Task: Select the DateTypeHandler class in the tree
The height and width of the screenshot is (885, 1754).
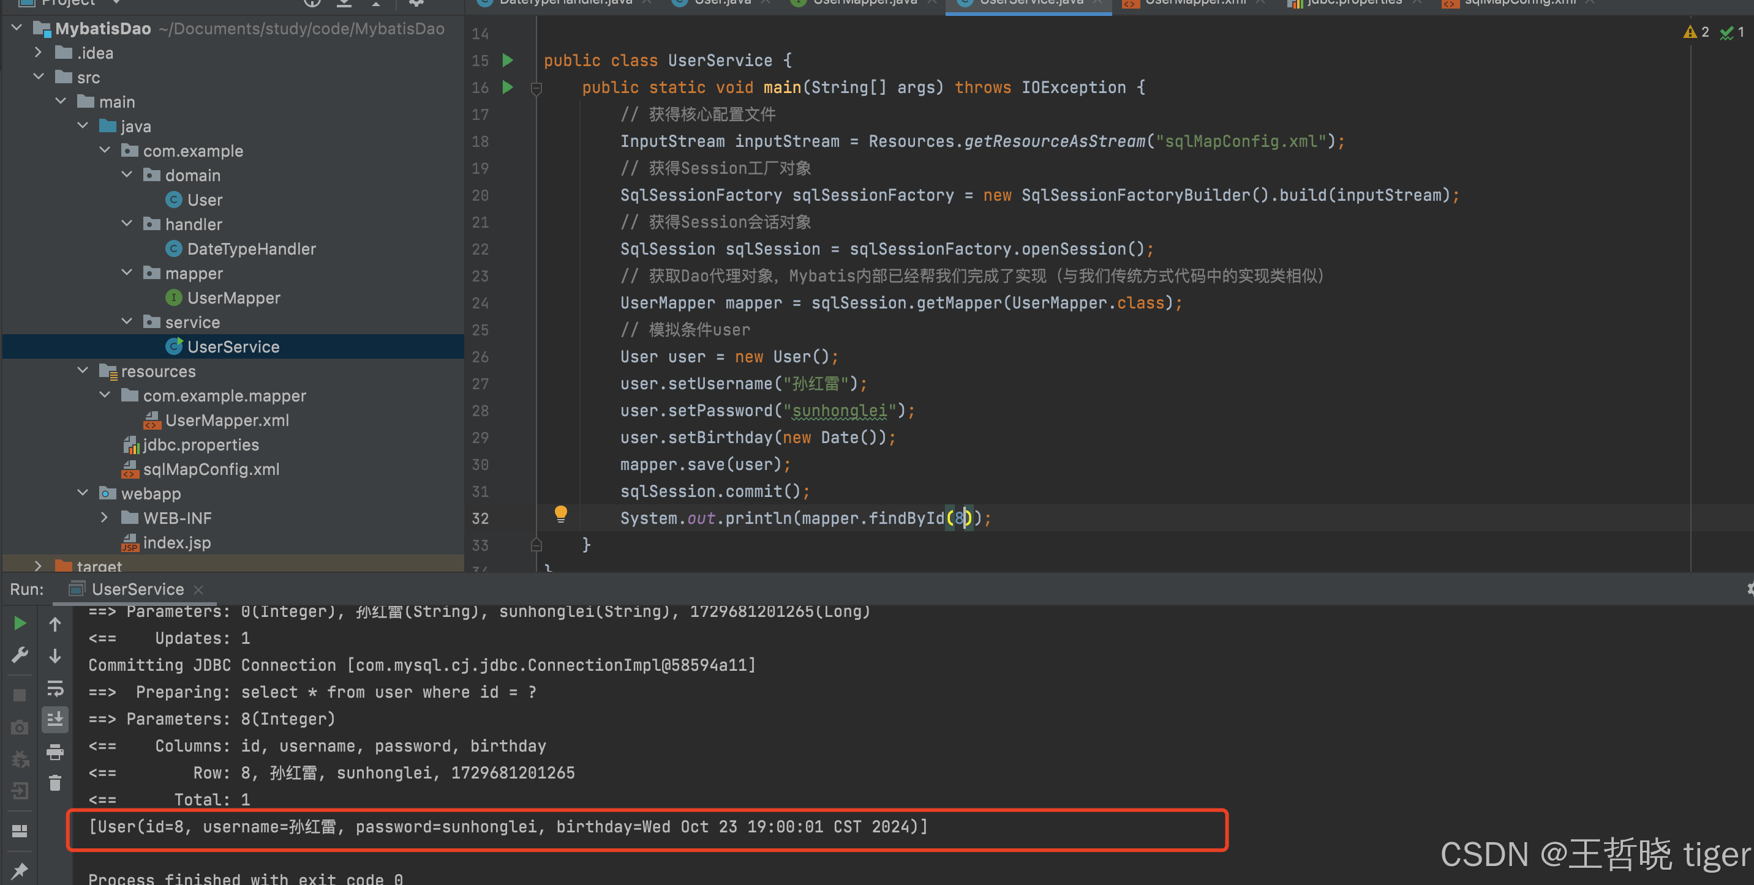Action: pos(250,249)
